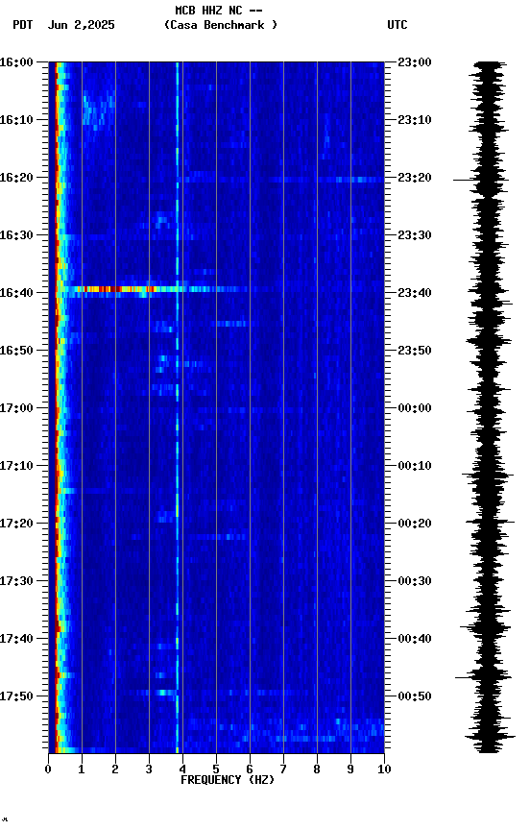Click the '(Casa Benchmark )' subtitle
The height and width of the screenshot is (830, 530).
point(221,25)
